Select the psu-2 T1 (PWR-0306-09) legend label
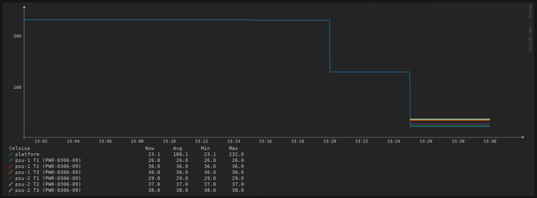Screen dimensions: 537x198 tap(48, 178)
